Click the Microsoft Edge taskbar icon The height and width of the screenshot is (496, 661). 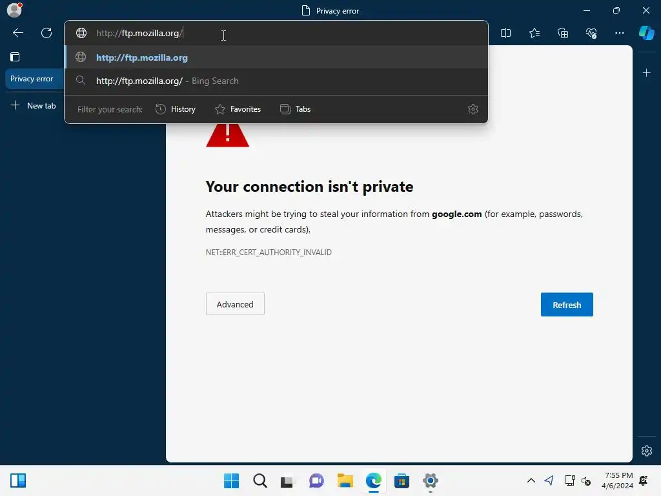pyautogui.click(x=374, y=480)
